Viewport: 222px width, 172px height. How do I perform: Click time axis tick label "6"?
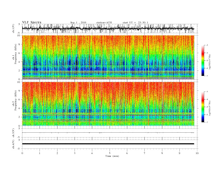click(x=127, y=153)
